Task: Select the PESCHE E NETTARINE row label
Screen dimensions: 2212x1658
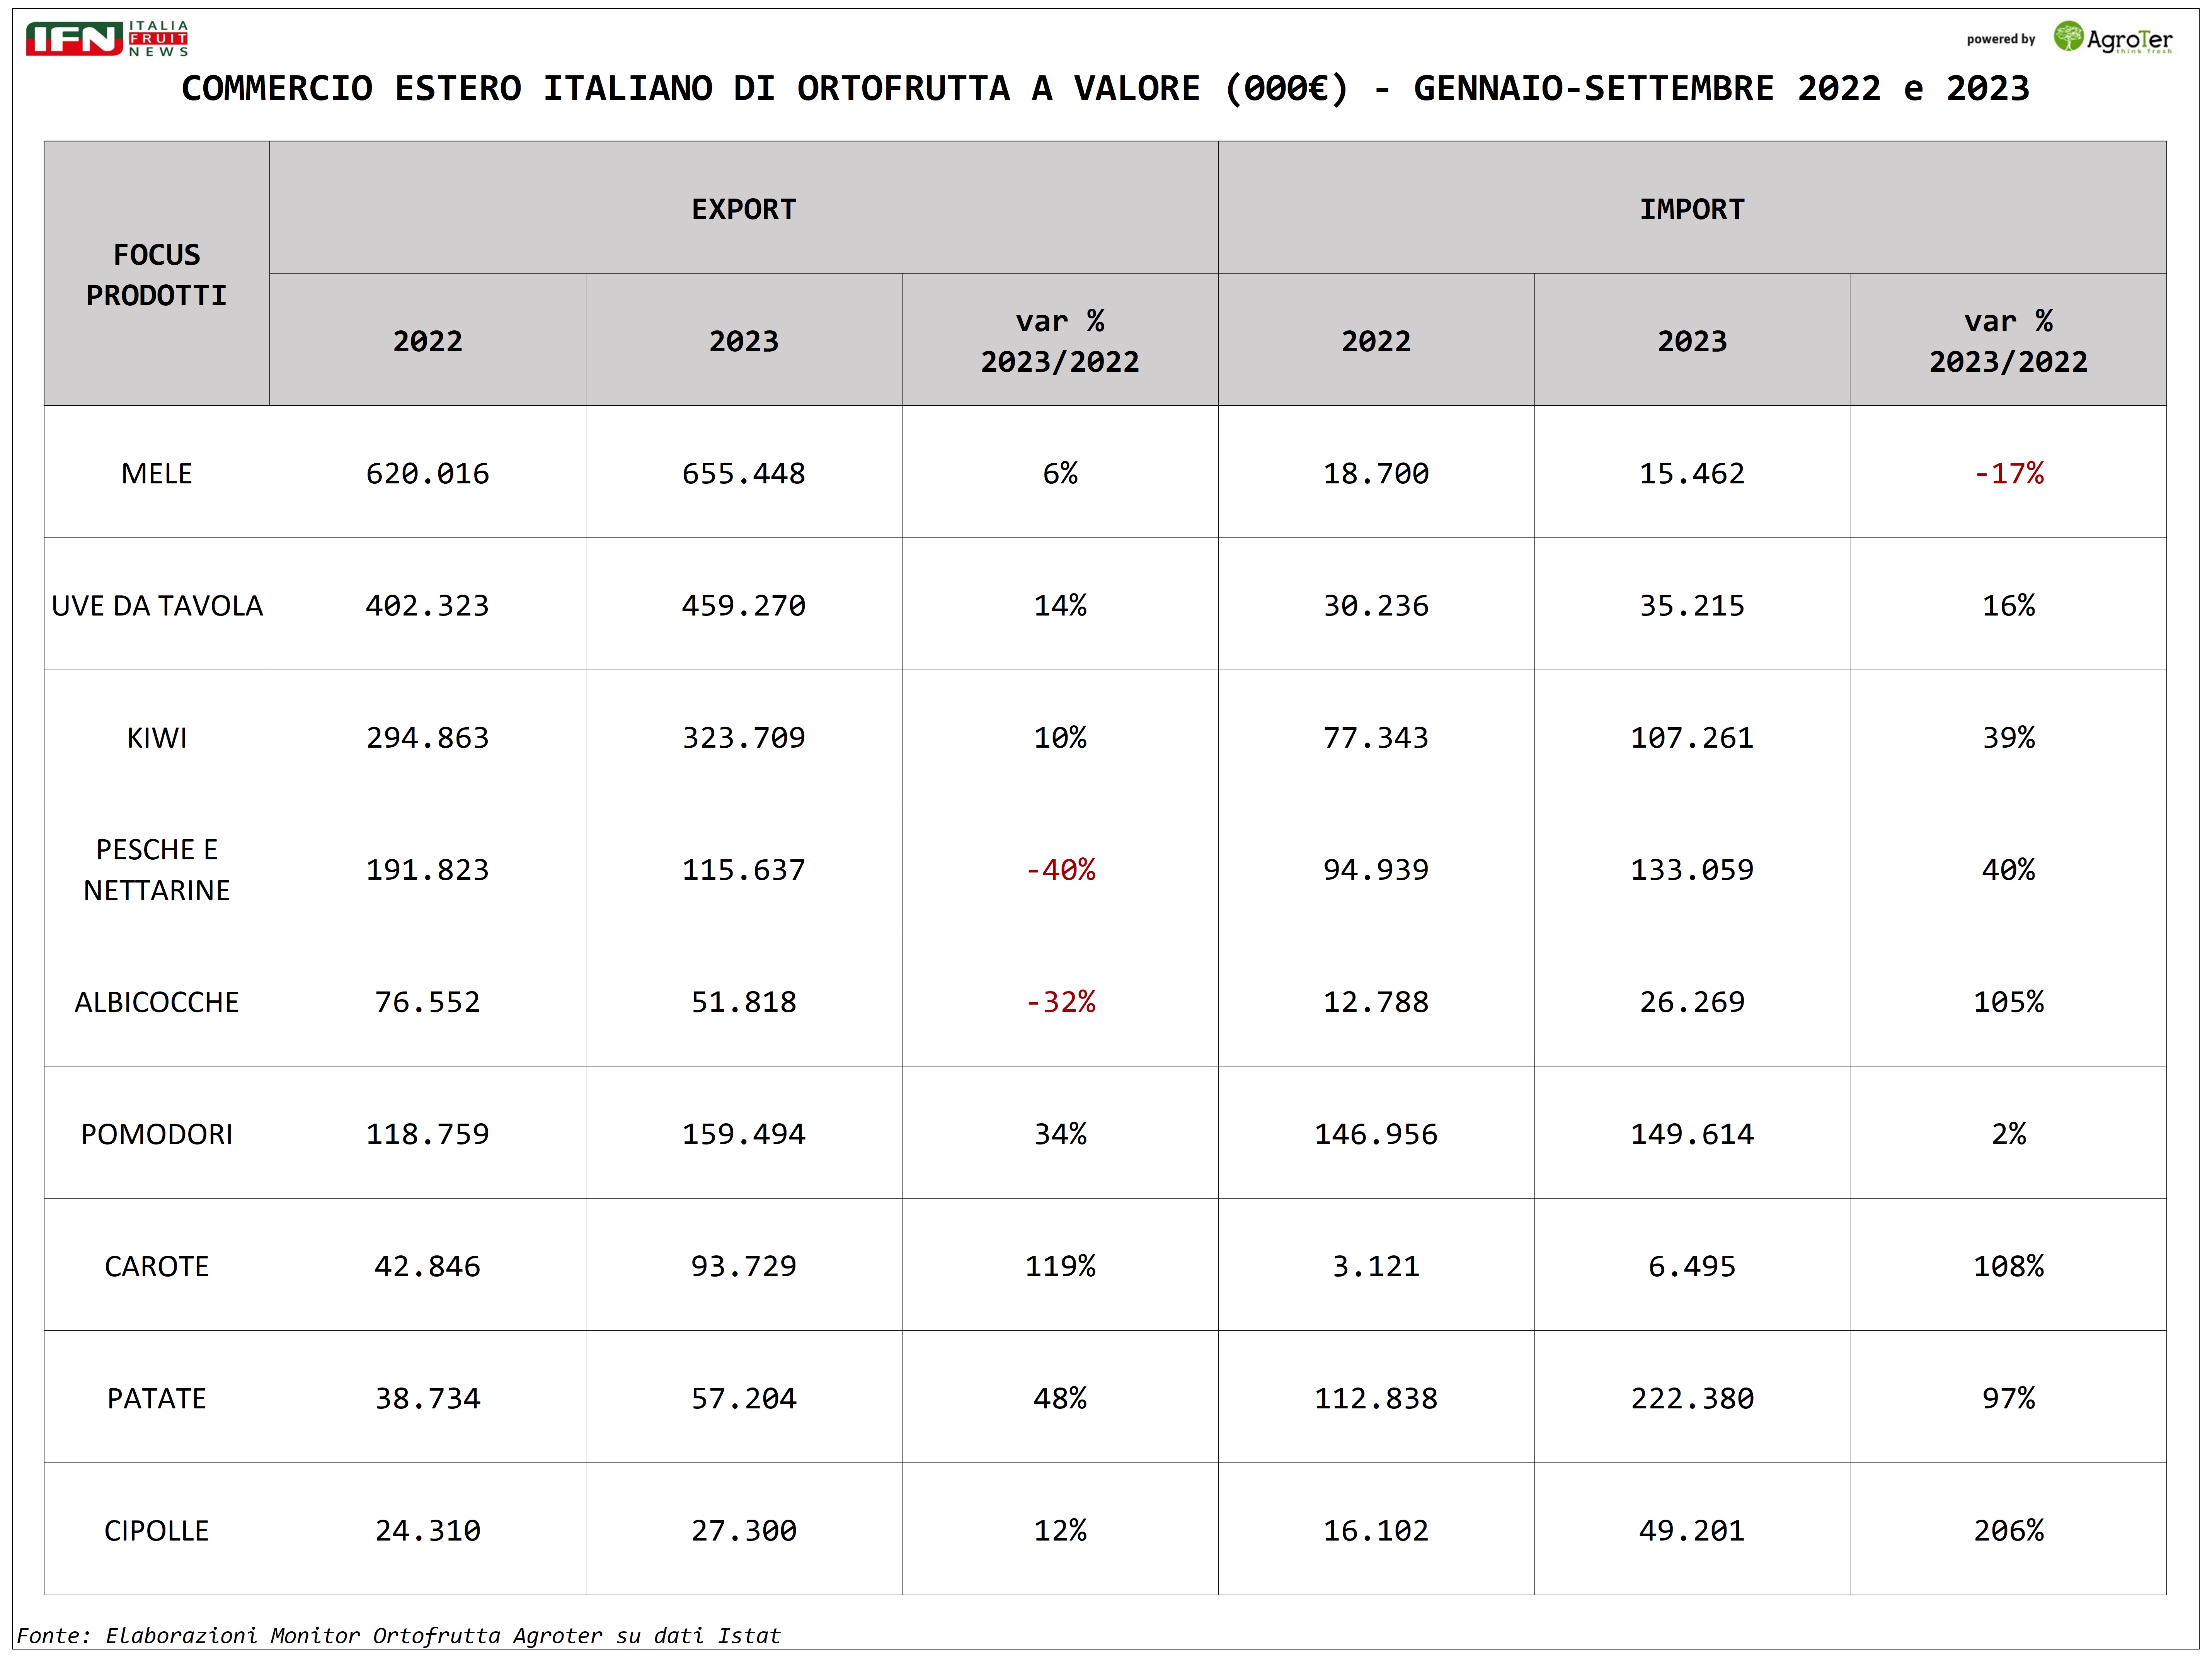Action: click(x=157, y=869)
